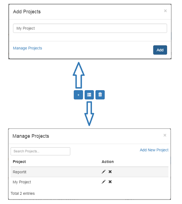
Task: Edit the My Project row with pencil icon
Action: coord(103,182)
